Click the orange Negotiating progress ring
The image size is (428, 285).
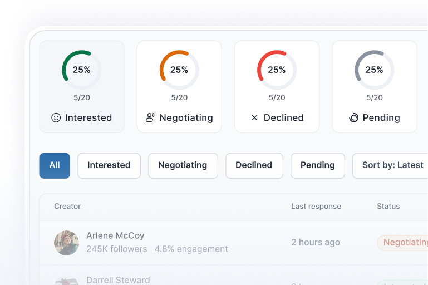tap(179, 70)
